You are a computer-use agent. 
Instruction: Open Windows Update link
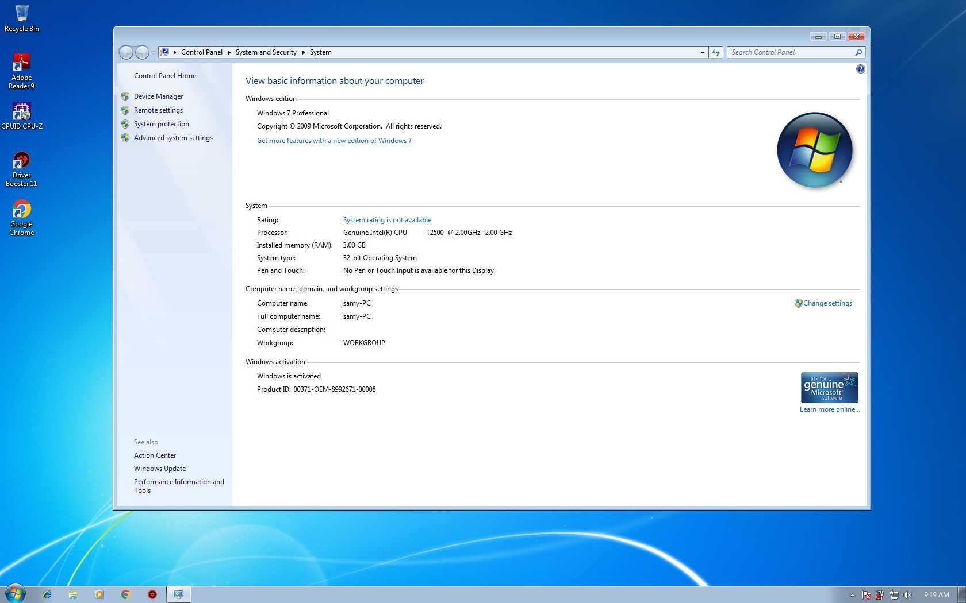click(x=160, y=469)
